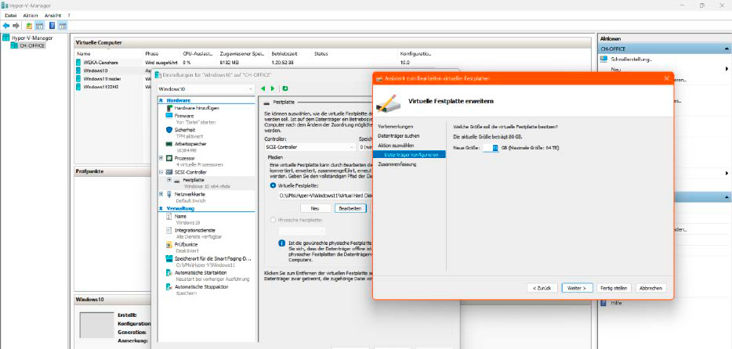Select Festplatte under SCSI-Controller
732x349 pixels.
194,179
